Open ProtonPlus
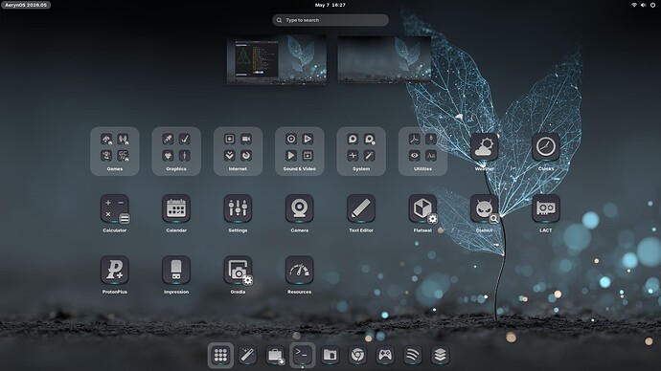 point(115,270)
